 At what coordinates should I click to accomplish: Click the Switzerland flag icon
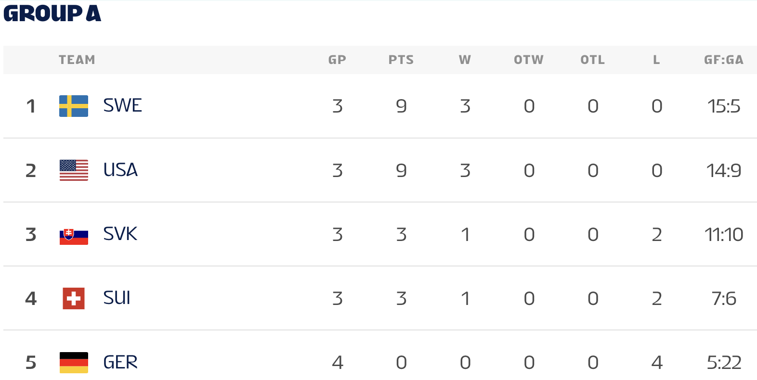click(x=74, y=298)
